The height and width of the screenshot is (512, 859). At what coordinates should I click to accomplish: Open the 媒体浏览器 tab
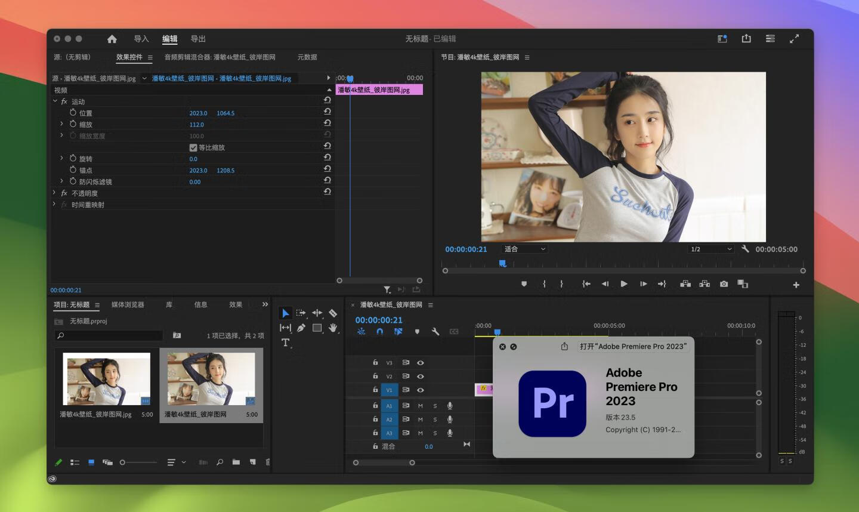point(128,304)
